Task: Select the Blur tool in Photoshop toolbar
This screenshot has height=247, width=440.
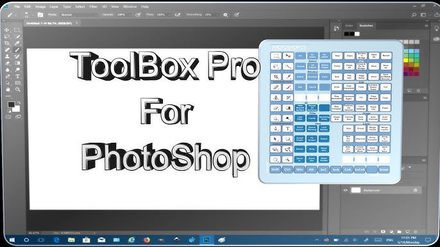Action: [7, 70]
